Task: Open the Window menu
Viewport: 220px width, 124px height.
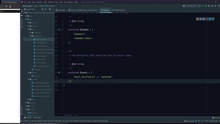Action: point(70,2)
